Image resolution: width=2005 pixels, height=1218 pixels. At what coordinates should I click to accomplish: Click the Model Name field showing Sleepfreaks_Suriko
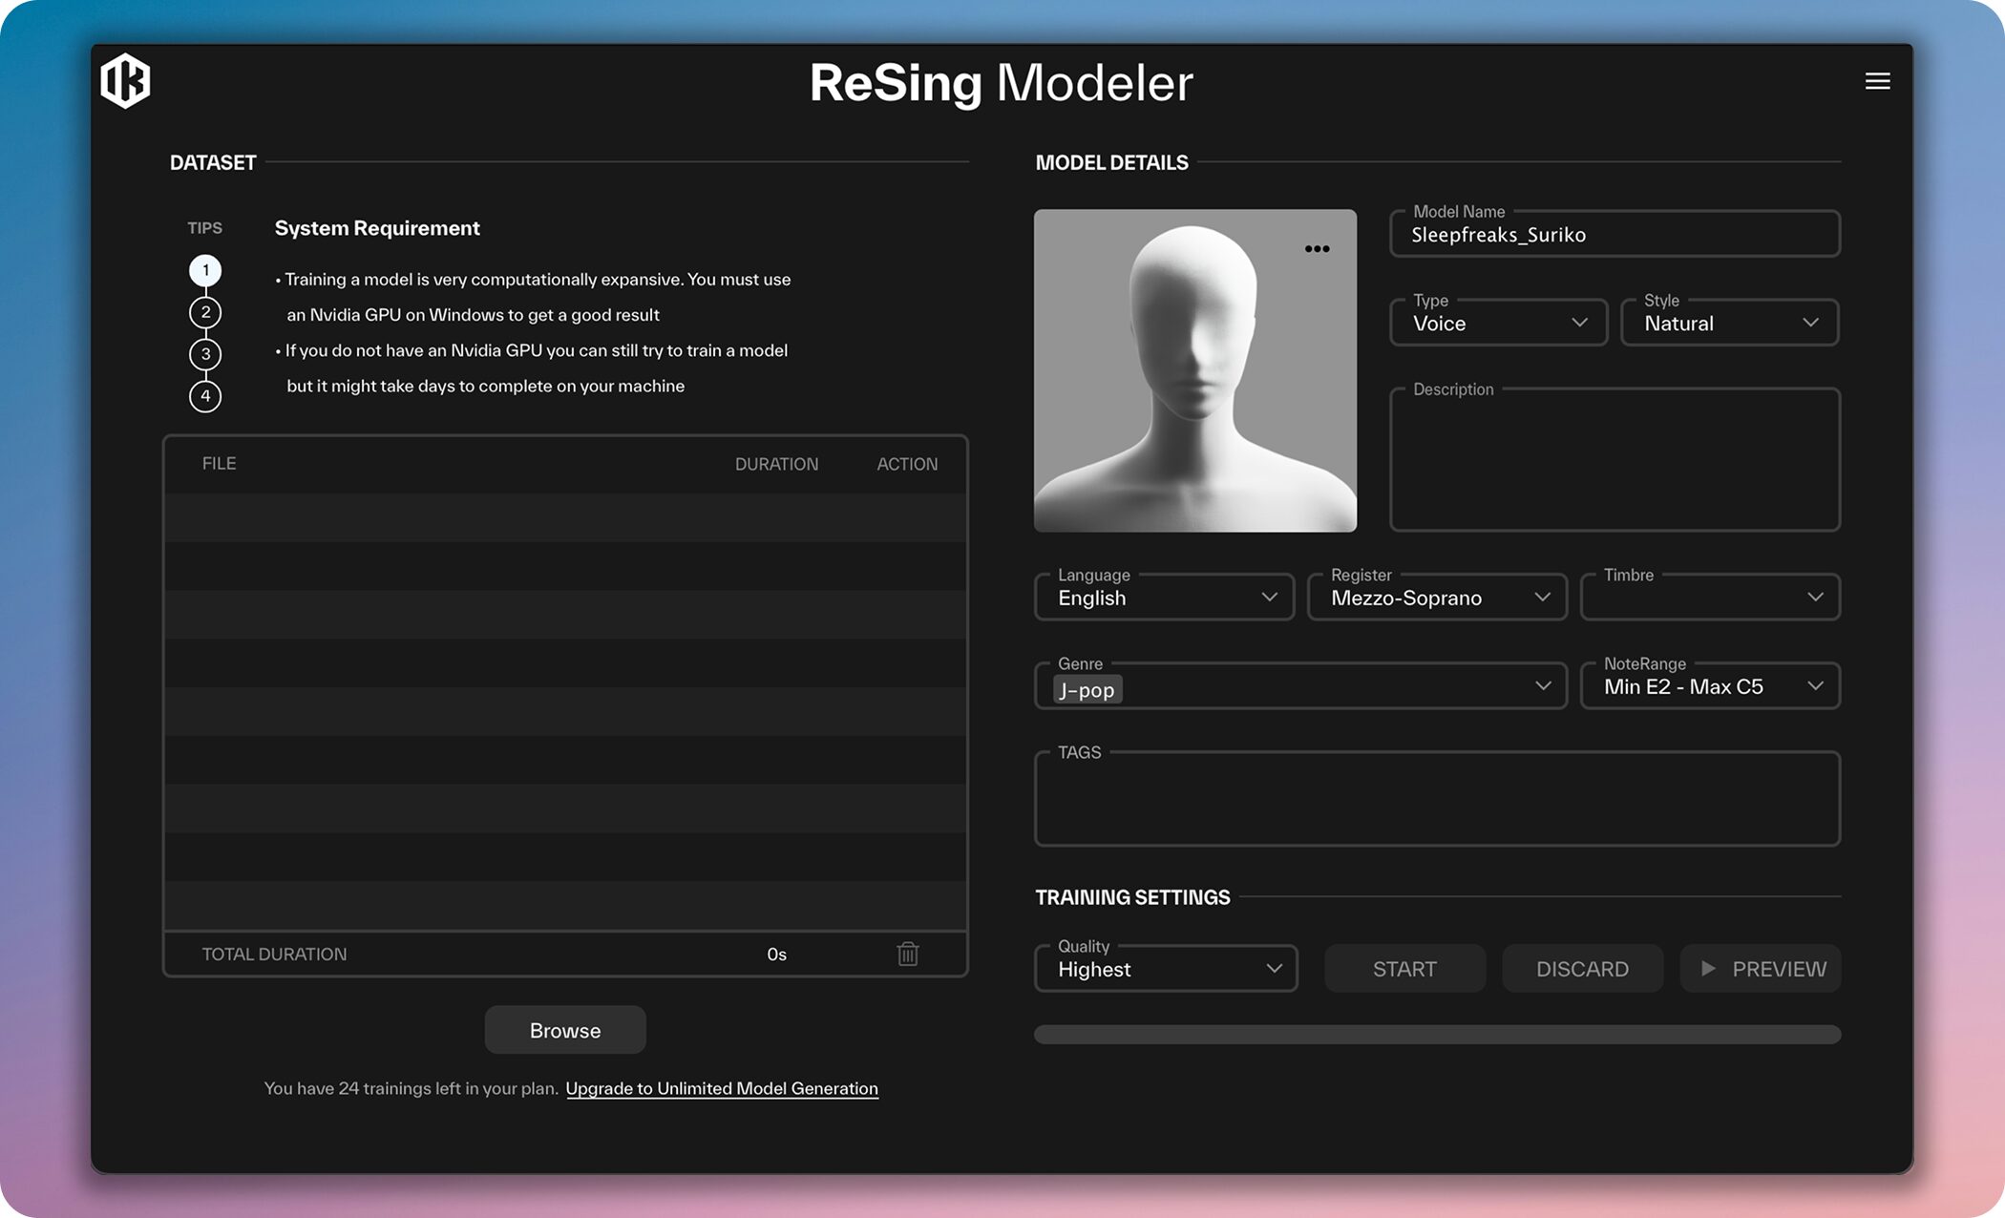coord(1614,234)
